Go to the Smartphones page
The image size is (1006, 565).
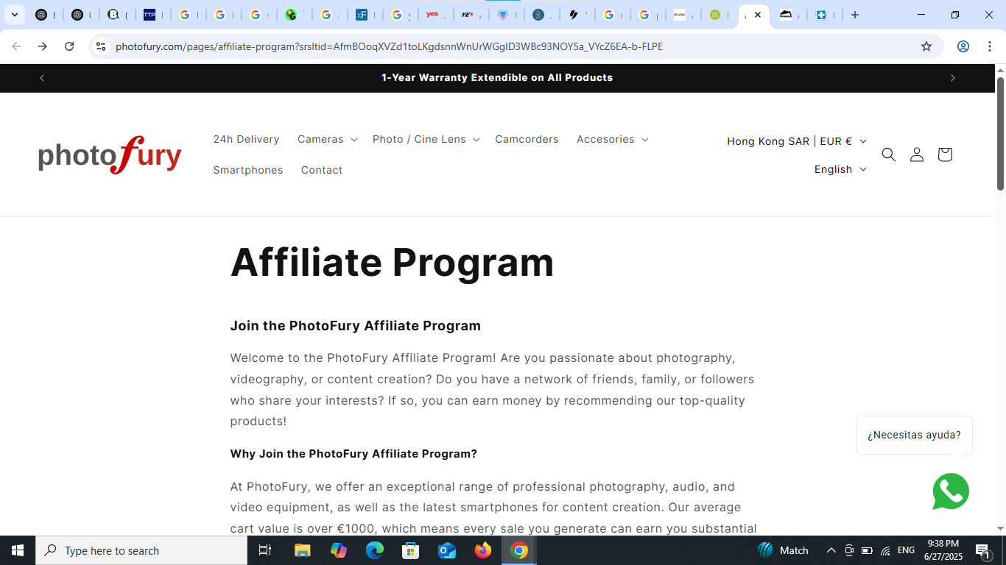tap(248, 170)
